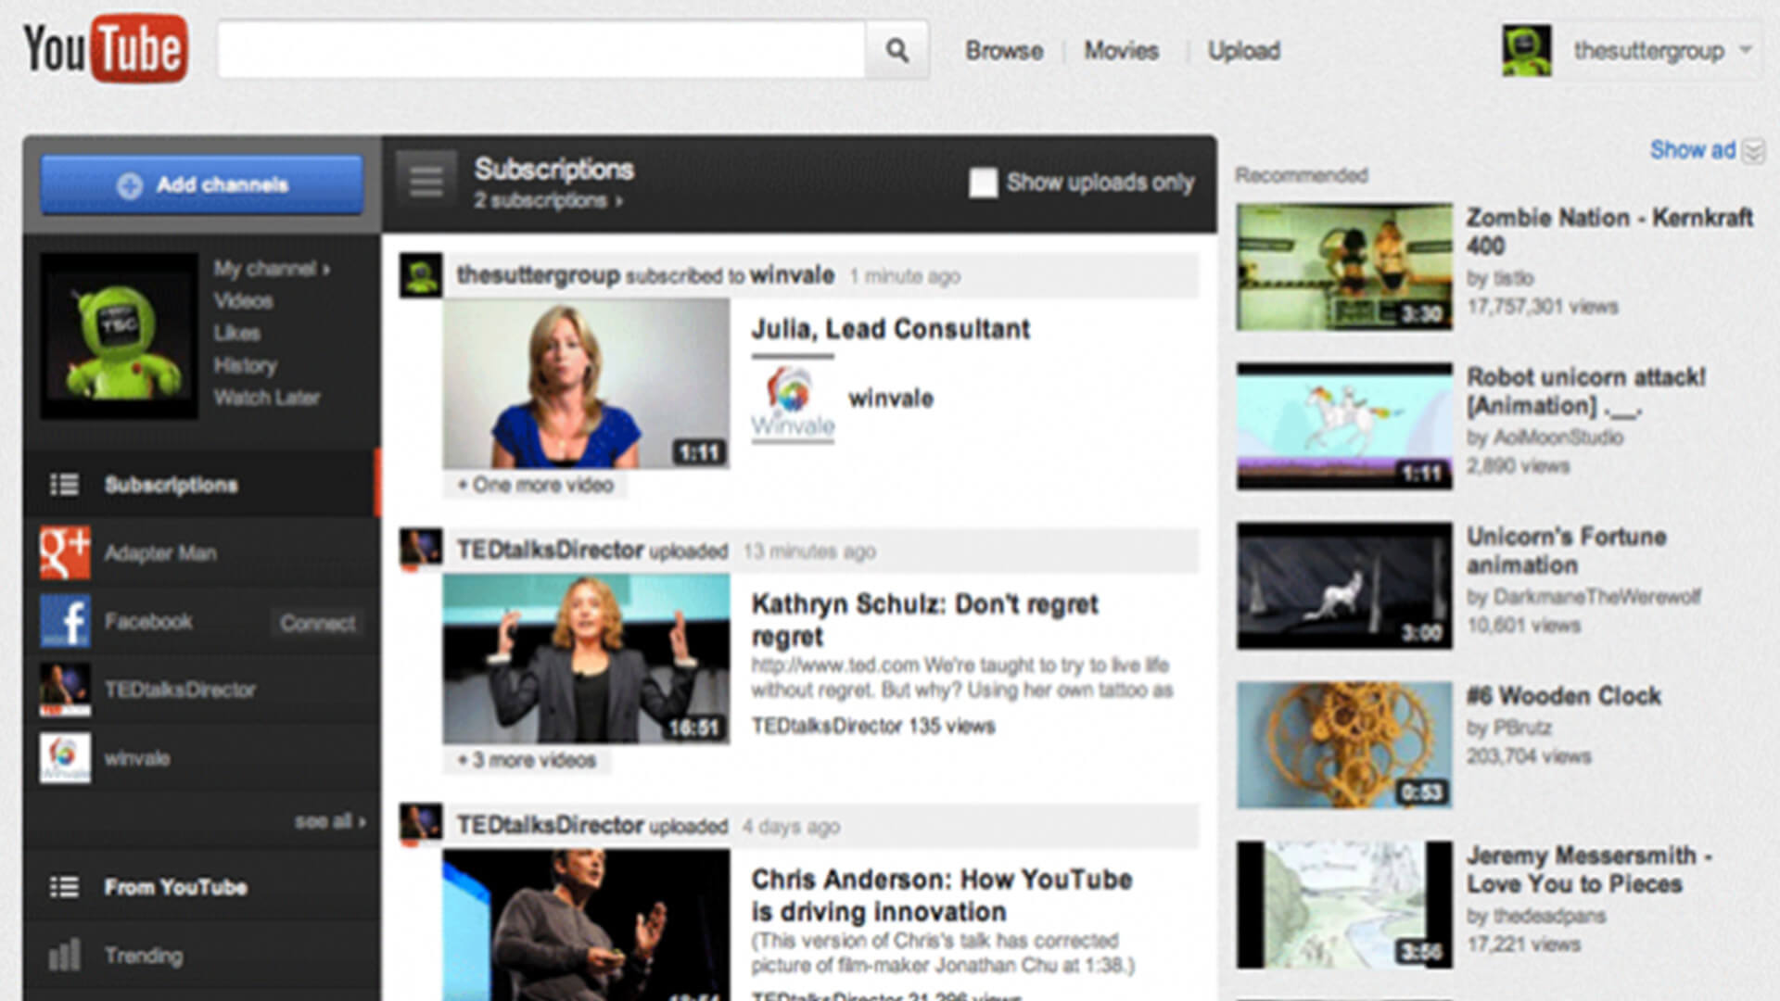Open the AoiMoonStudio channel link

1557,437
